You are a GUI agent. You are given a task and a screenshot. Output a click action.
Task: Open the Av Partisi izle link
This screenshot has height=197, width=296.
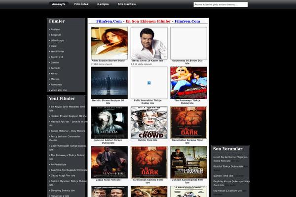pyautogui.click(x=58, y=164)
